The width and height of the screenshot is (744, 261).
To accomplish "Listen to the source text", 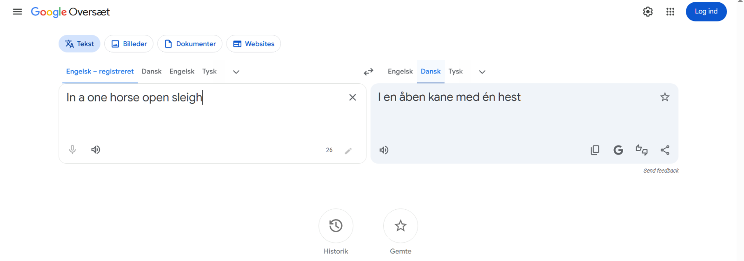I will tap(96, 150).
